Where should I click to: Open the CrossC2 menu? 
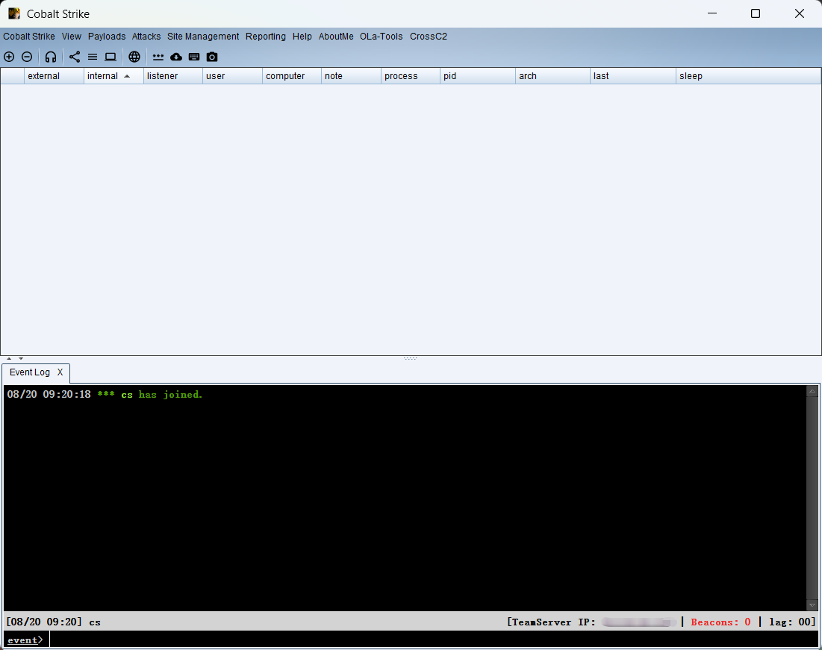(429, 36)
